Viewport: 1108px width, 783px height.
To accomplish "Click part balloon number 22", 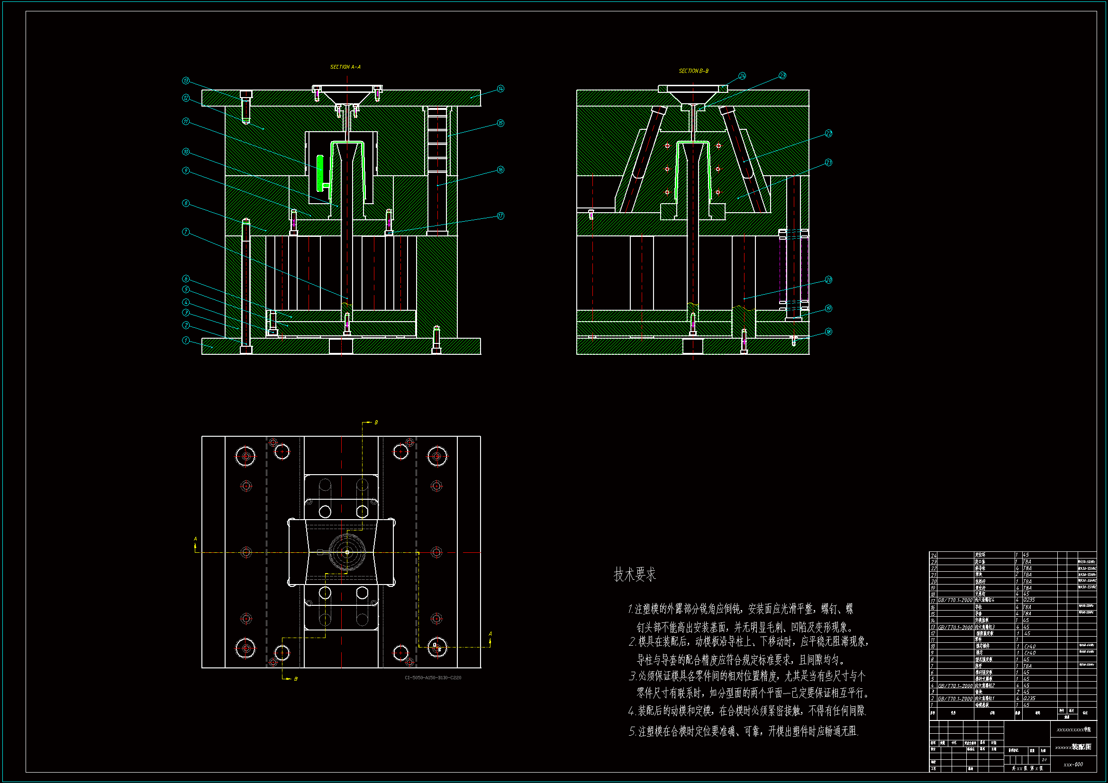I will point(828,134).
